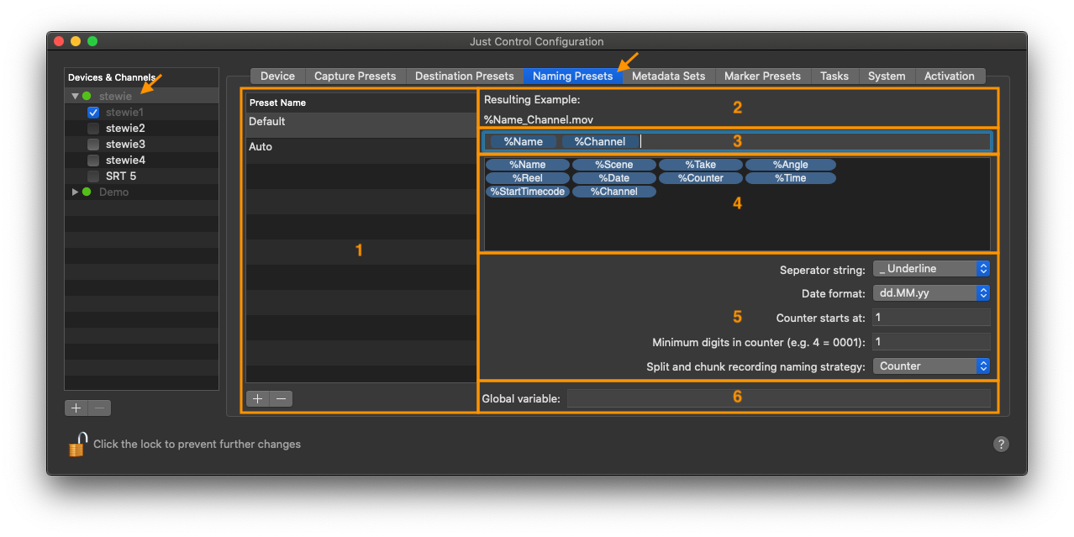
Task: Click the resulting example %Name_Channel.mov text
Action: point(539,119)
